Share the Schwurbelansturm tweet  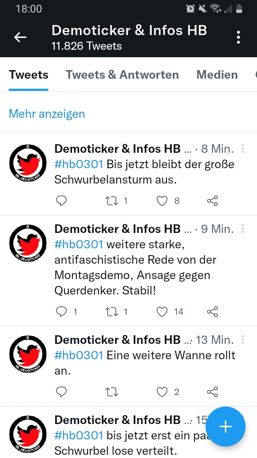click(212, 201)
